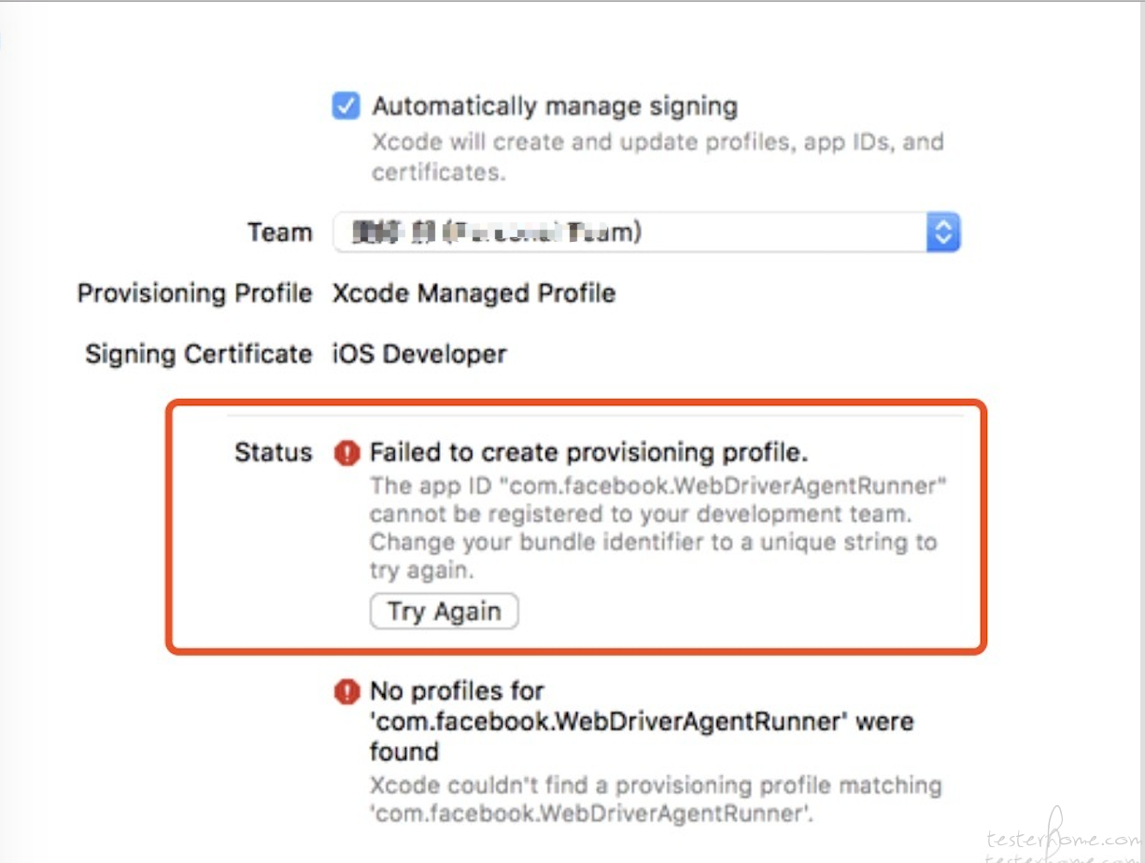Select the 'Failed to create provisioning profile.' message
Screen dimensions: 1145x863
[588, 453]
